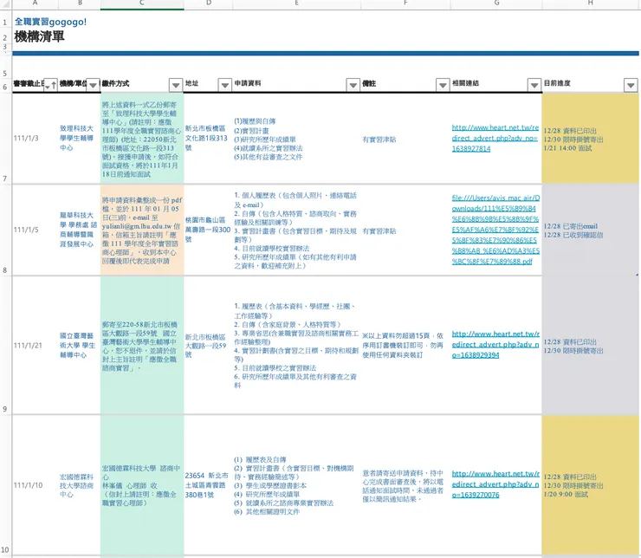The width and height of the screenshot is (641, 558).
Task: Open the filter dropdown for 地址 column
Action: pyautogui.click(x=225, y=86)
